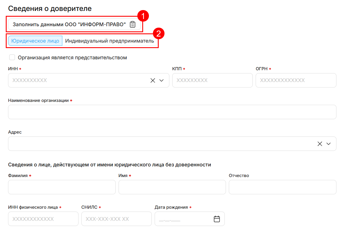Click the clipboard icon in the fill button
This screenshot has height=230, width=350.
(132, 24)
